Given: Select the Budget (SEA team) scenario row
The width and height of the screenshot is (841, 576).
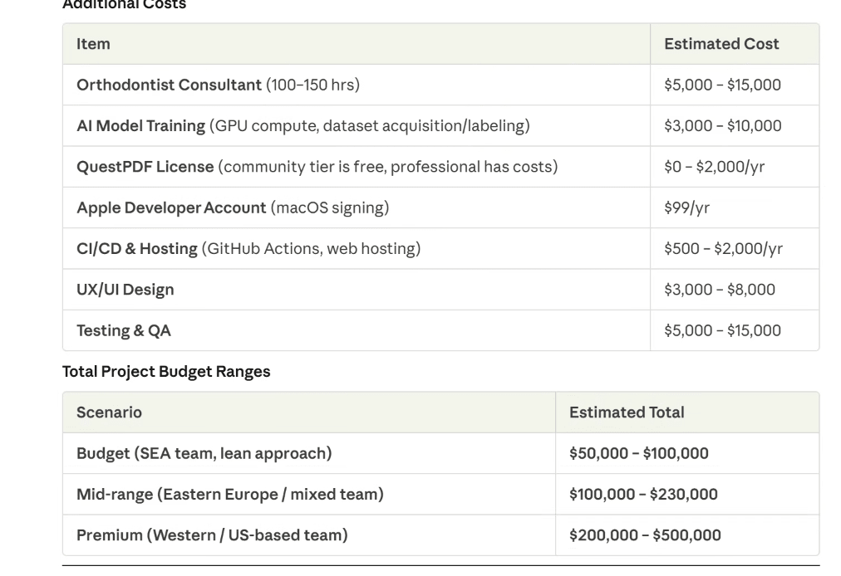Looking at the screenshot, I should pyautogui.click(x=204, y=453).
